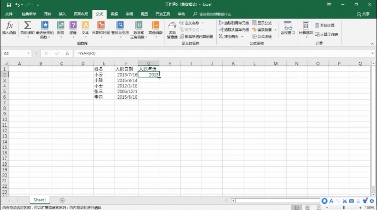Click Define Name (定义名称) button
This screenshot has width=377, height=210.
tap(190, 23)
